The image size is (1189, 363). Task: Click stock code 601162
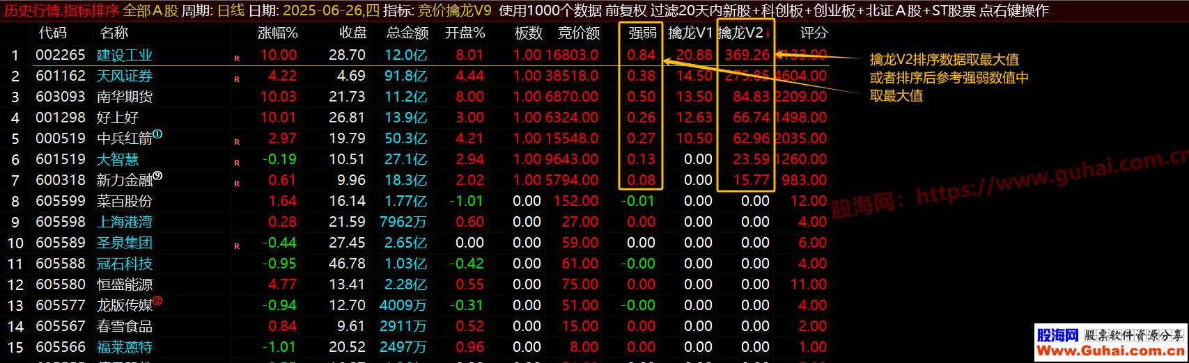coord(61,76)
